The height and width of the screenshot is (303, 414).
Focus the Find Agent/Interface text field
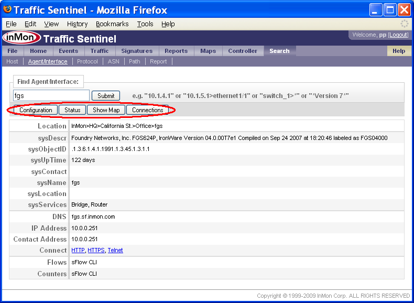[x=51, y=95]
